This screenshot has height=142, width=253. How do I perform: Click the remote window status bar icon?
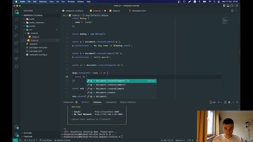[15, 140]
